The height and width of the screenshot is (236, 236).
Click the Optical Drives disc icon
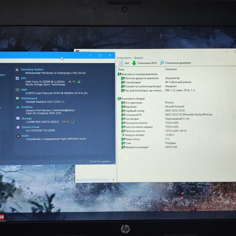(18, 127)
